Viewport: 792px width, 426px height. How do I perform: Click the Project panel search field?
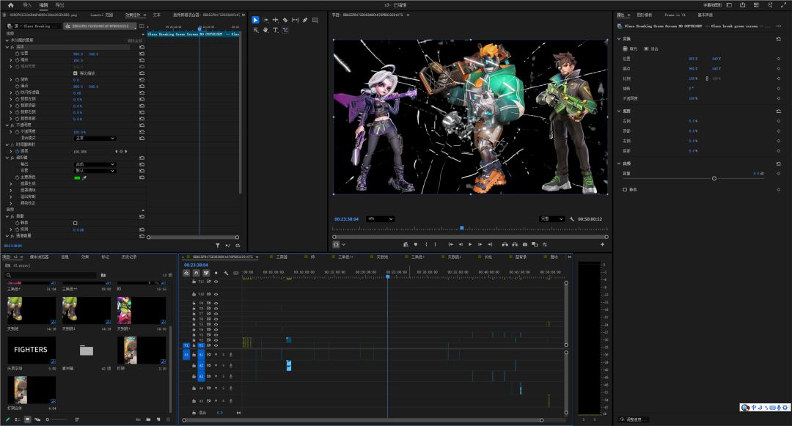coord(51,275)
